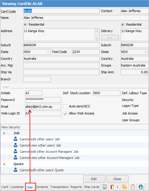Enable Auto send BCC checkbox
The width and height of the screenshot is (149, 191).
65,106
